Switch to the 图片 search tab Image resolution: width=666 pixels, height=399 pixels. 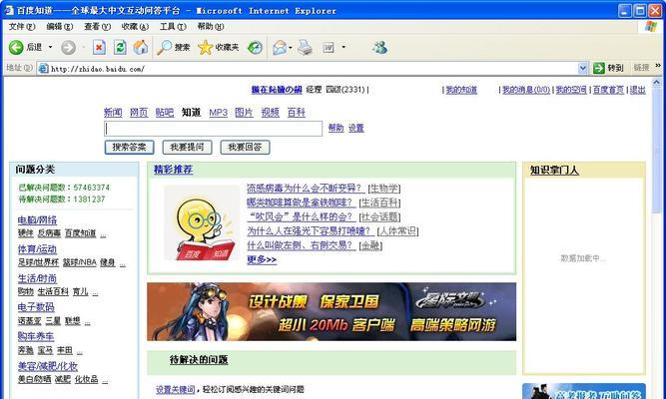point(244,113)
